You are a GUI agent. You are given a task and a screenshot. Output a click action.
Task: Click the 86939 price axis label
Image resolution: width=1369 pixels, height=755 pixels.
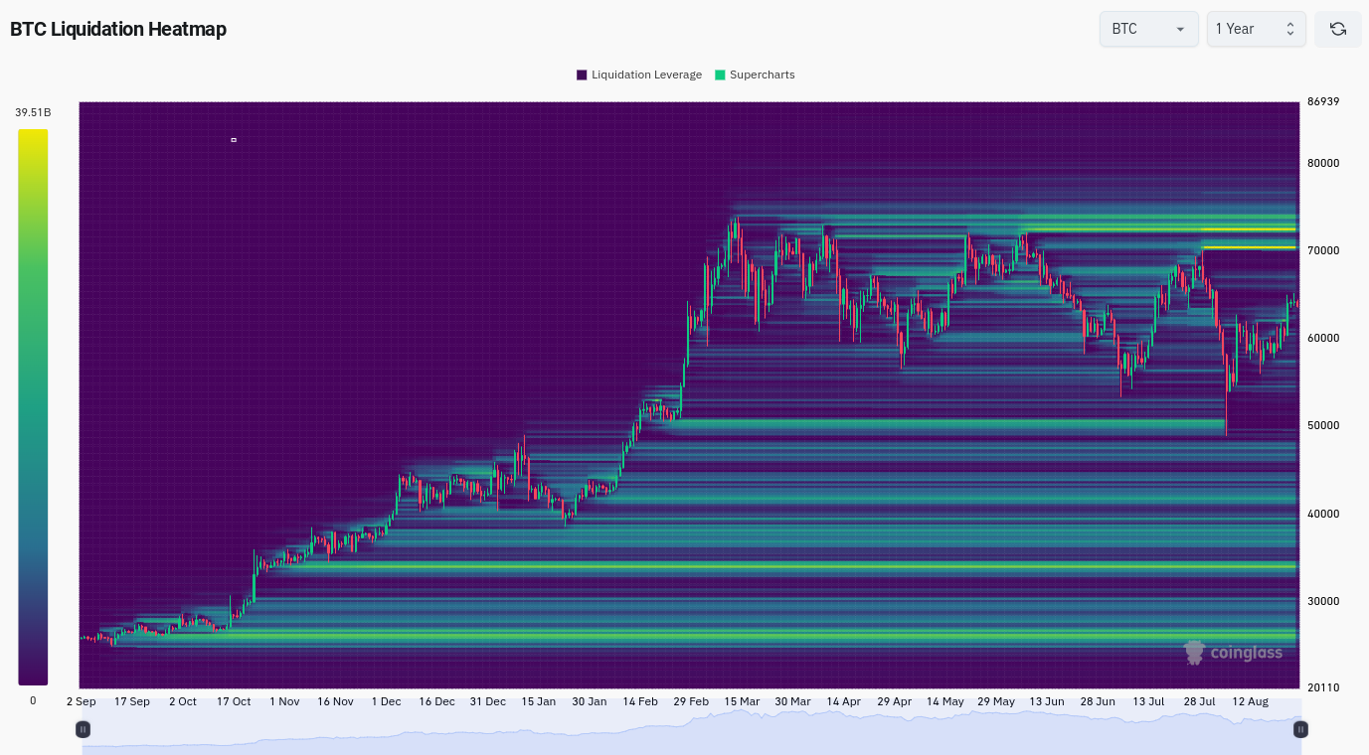pyautogui.click(x=1323, y=101)
